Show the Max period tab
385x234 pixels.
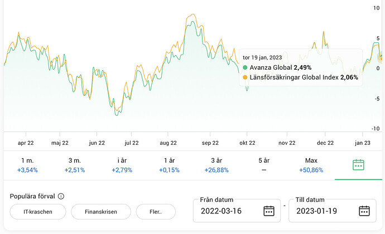point(311,165)
